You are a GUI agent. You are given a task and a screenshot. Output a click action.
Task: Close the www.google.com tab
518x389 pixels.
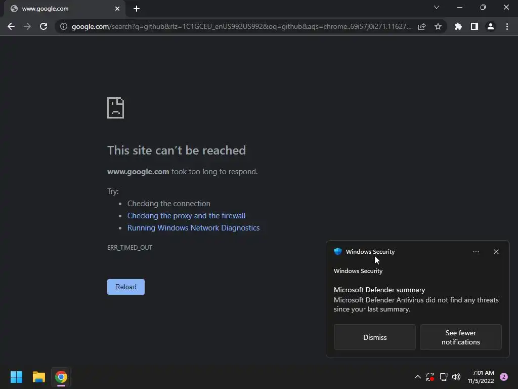117,9
